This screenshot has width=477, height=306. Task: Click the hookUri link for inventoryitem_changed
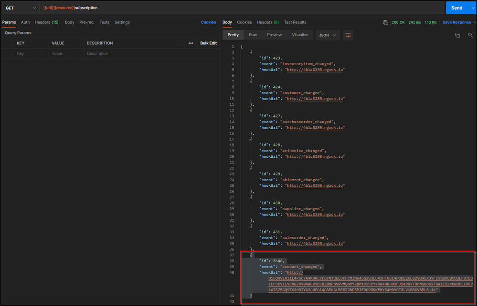pyautogui.click(x=315, y=70)
